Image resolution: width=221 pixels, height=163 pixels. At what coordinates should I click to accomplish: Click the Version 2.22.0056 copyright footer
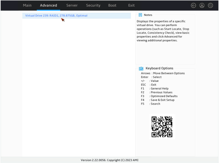(109, 160)
